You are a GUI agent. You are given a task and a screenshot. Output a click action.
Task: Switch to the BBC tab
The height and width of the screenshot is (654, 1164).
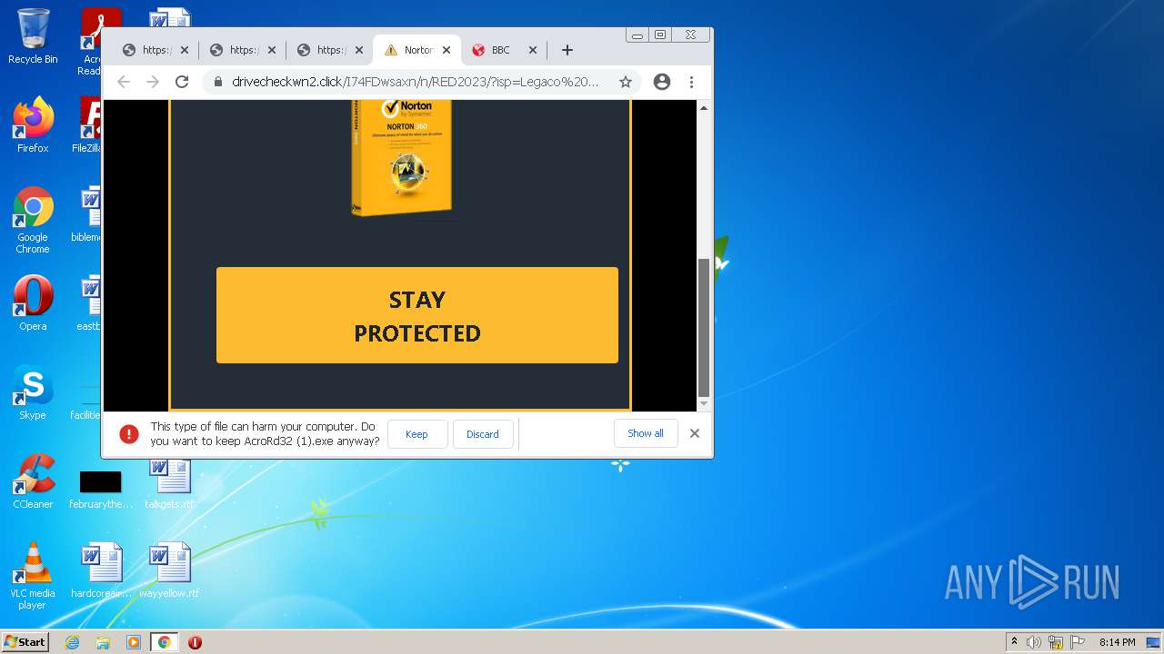(x=503, y=50)
